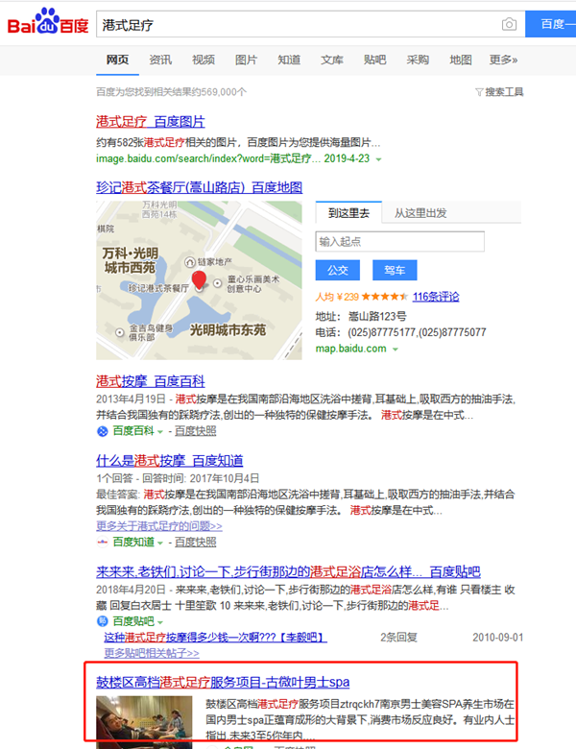Image resolution: width=576 pixels, height=749 pixels.
Task: Open 搜索工具 filter
Action: pyautogui.click(x=499, y=92)
